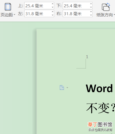Screen dimensions: 115x134
Task: Increase the 上 top margin value
Action: click(53, 4)
